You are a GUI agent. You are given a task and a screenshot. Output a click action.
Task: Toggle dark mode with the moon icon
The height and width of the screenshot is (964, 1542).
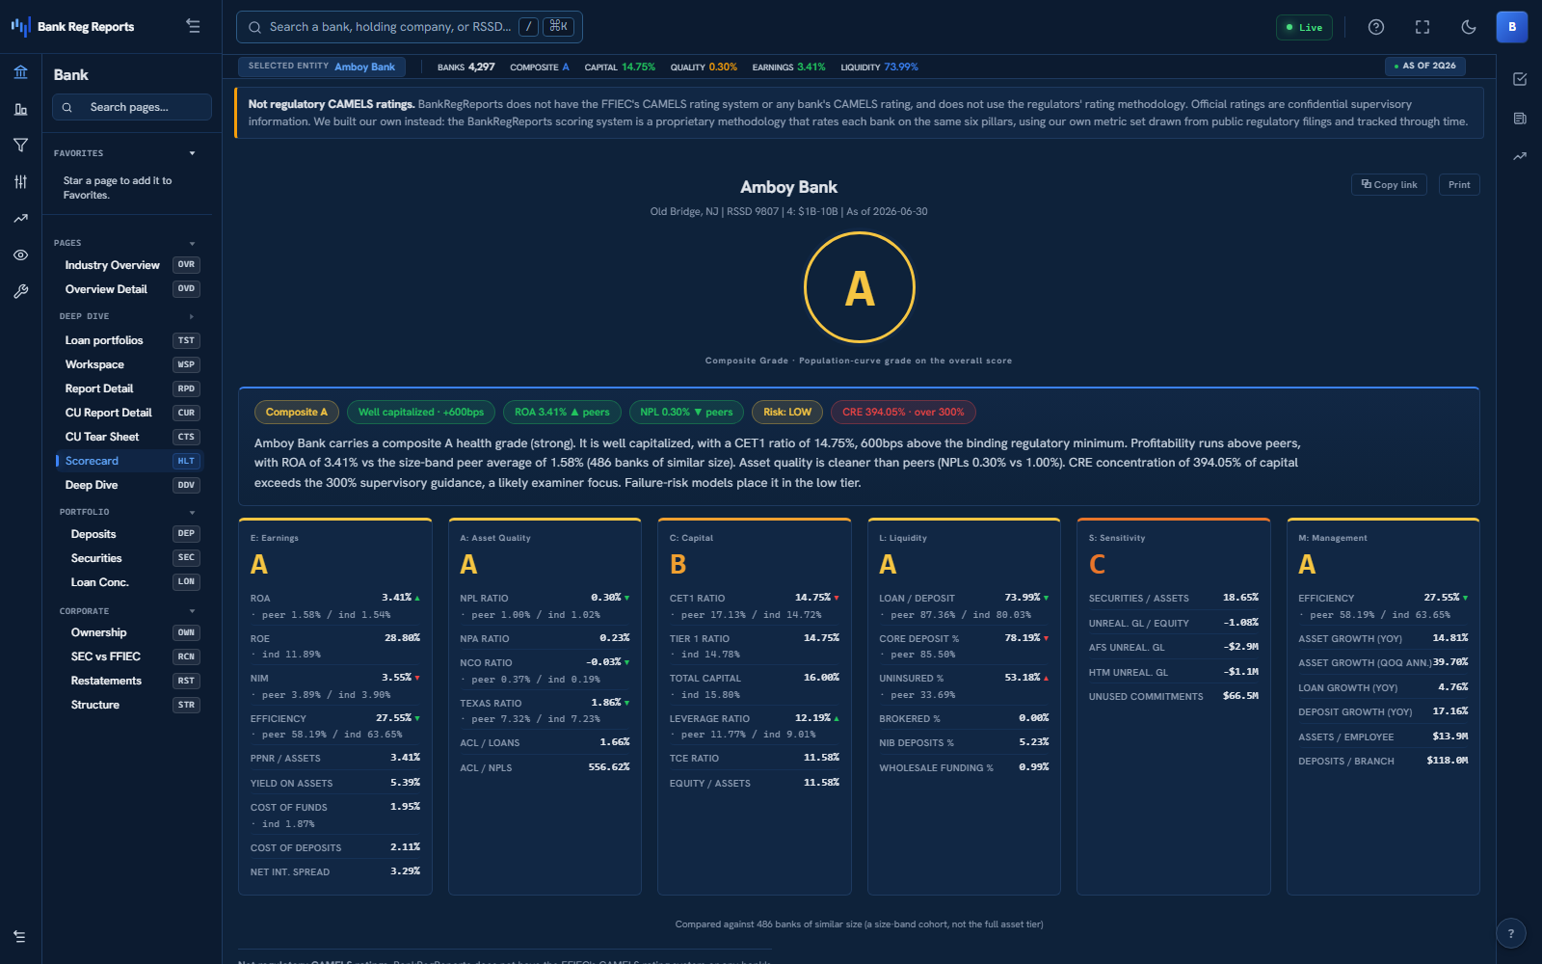coord(1469,27)
